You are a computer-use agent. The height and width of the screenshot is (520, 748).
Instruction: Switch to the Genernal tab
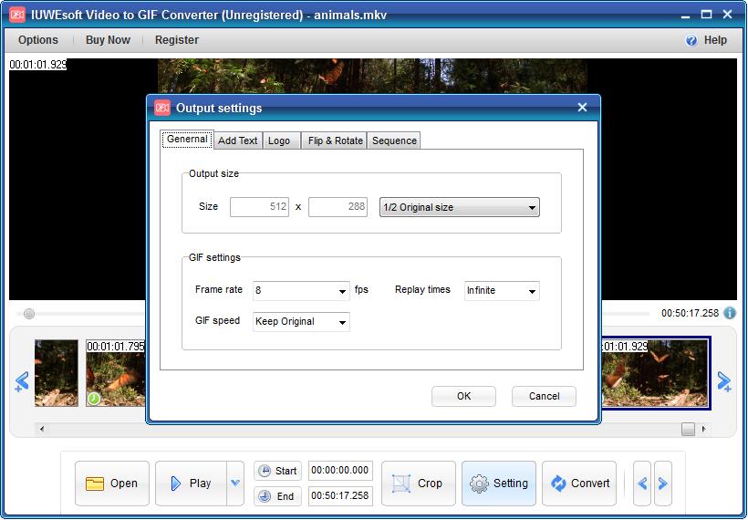tap(187, 140)
